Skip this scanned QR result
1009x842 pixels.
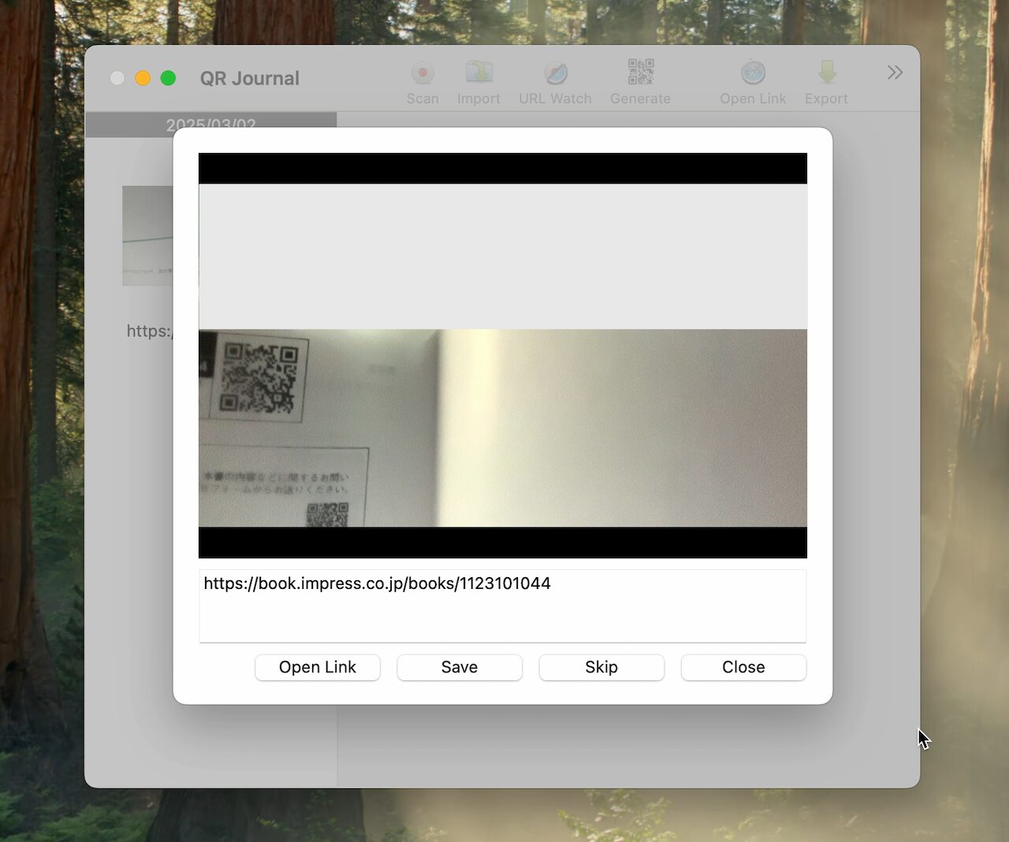tap(601, 667)
